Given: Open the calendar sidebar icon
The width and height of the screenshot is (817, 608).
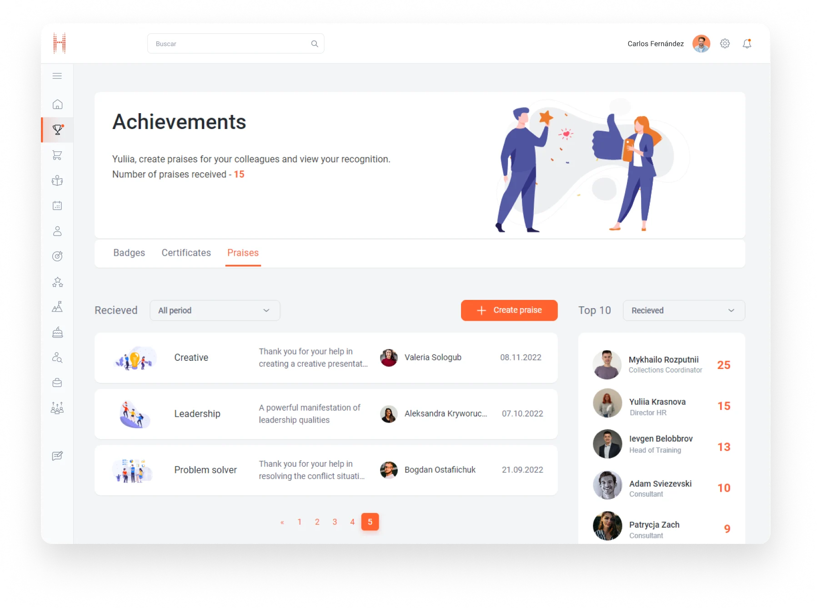Looking at the screenshot, I should click(57, 206).
